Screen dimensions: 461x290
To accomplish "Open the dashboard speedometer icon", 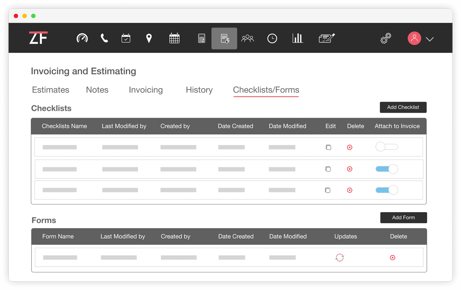I will pos(82,38).
